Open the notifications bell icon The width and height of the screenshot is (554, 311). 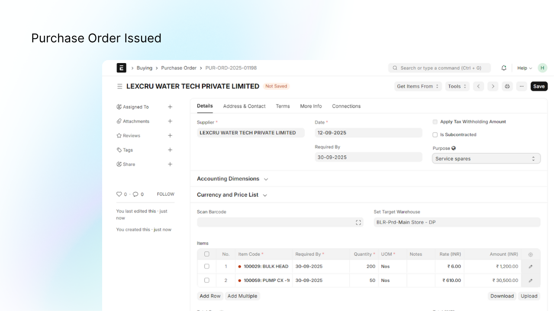pyautogui.click(x=504, y=68)
